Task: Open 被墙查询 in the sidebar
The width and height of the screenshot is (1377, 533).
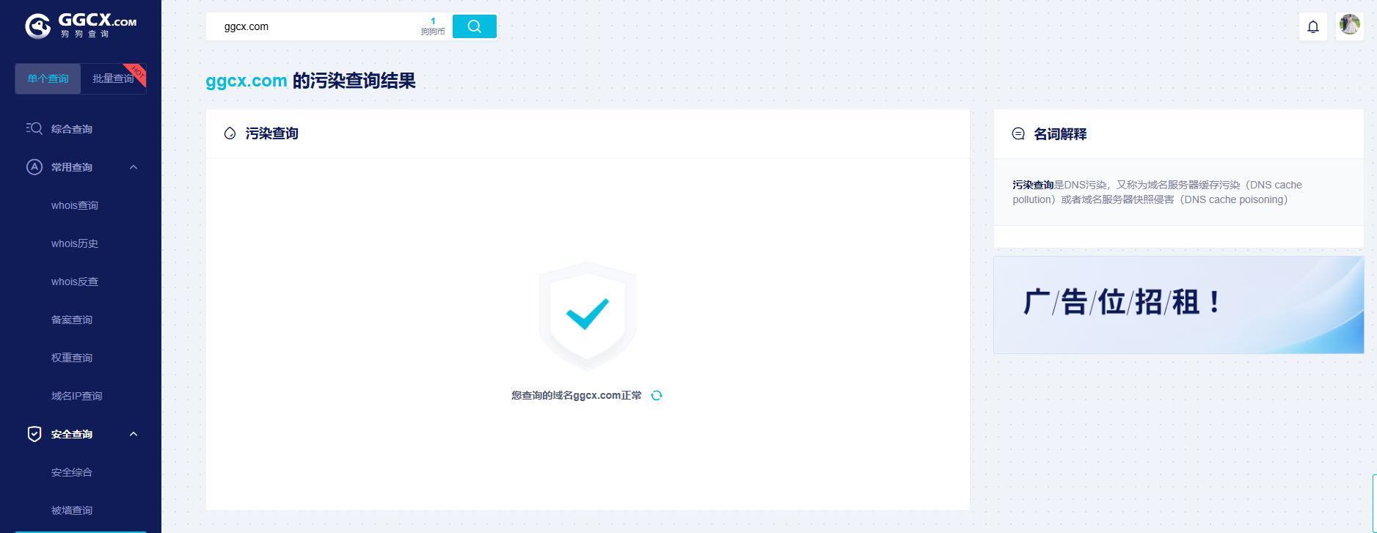Action: click(72, 510)
